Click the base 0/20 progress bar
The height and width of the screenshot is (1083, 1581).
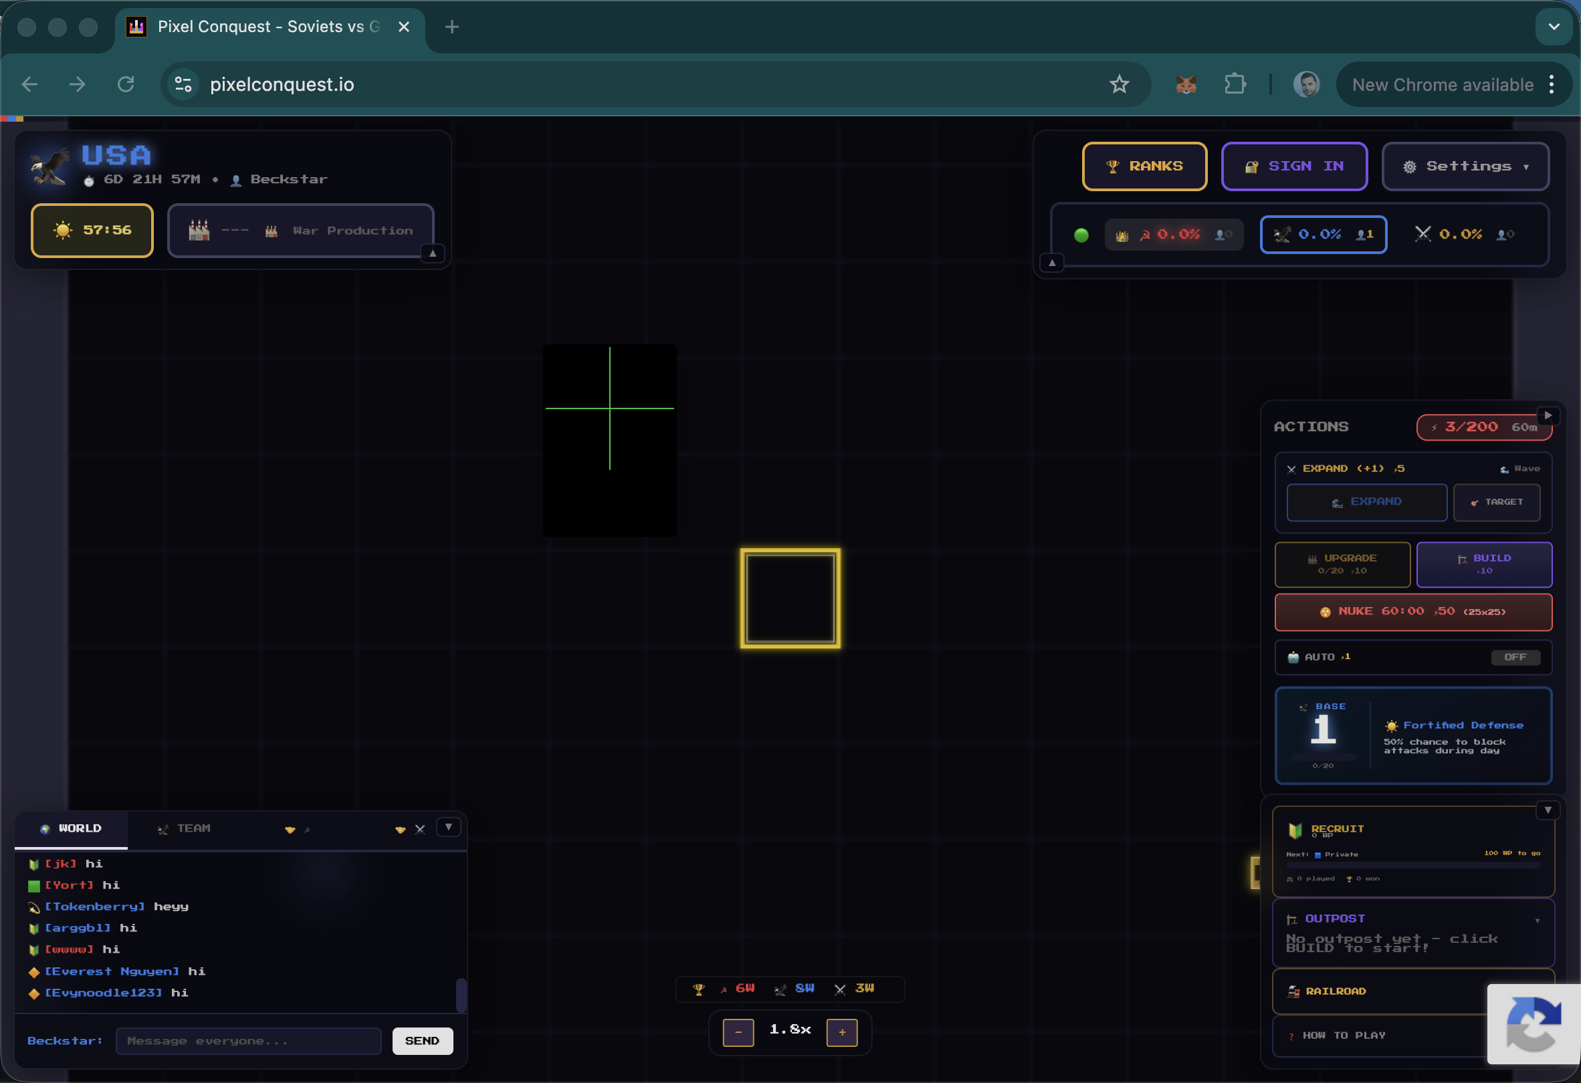(x=1322, y=756)
